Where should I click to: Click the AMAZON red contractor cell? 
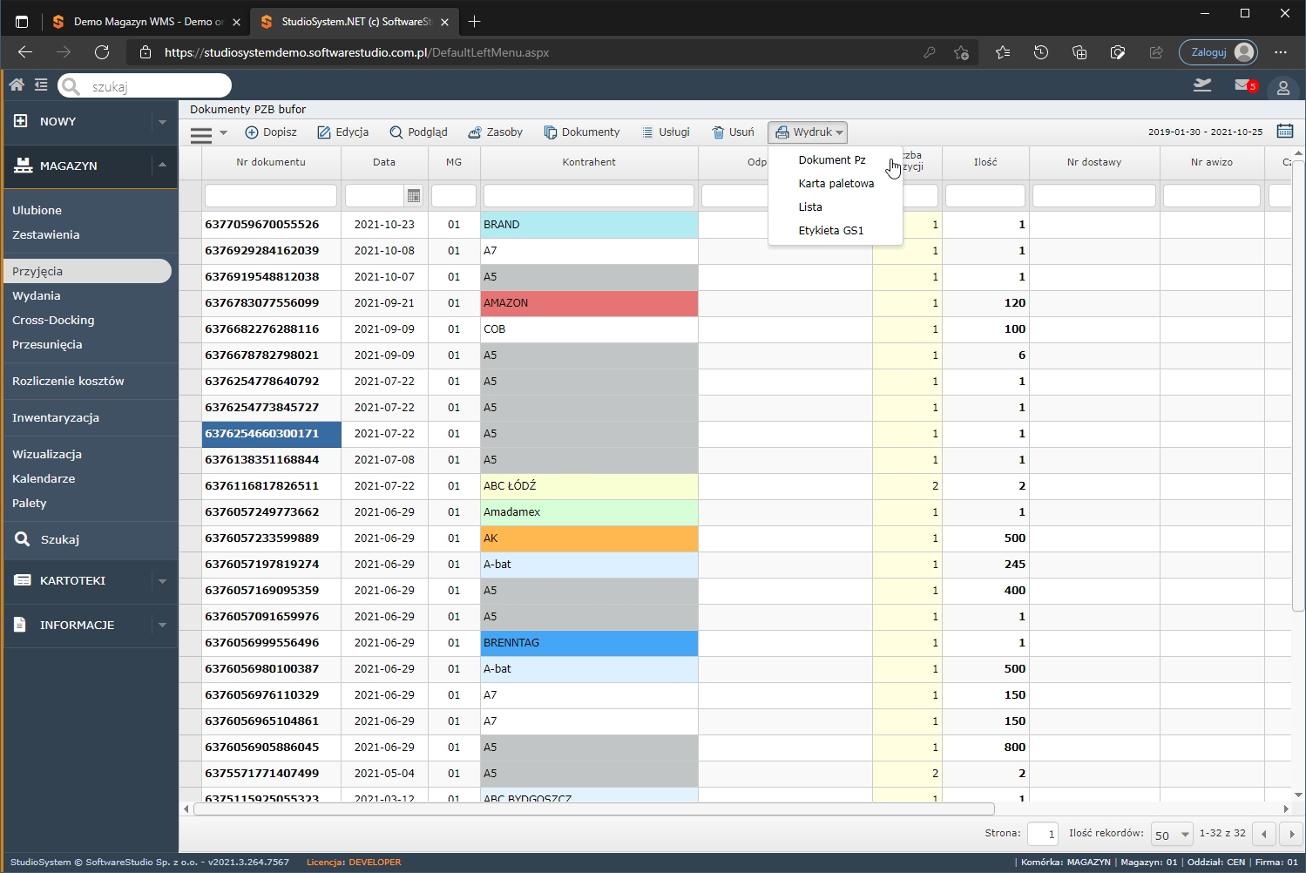(x=588, y=303)
